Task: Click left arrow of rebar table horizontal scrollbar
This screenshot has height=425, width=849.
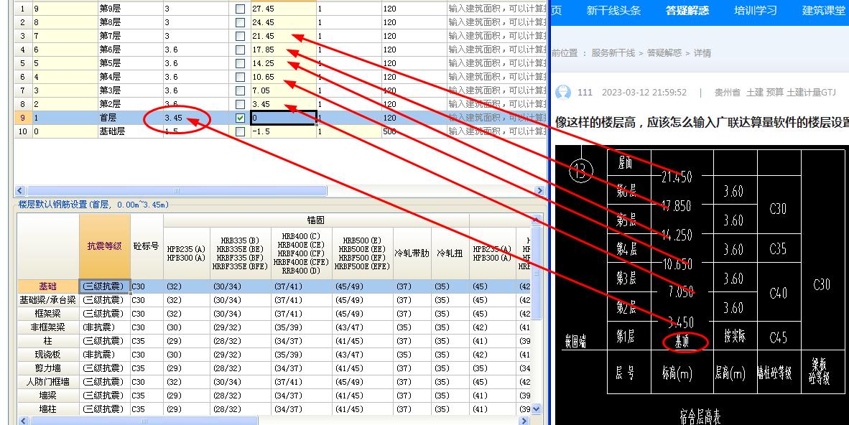Action: pos(23,421)
